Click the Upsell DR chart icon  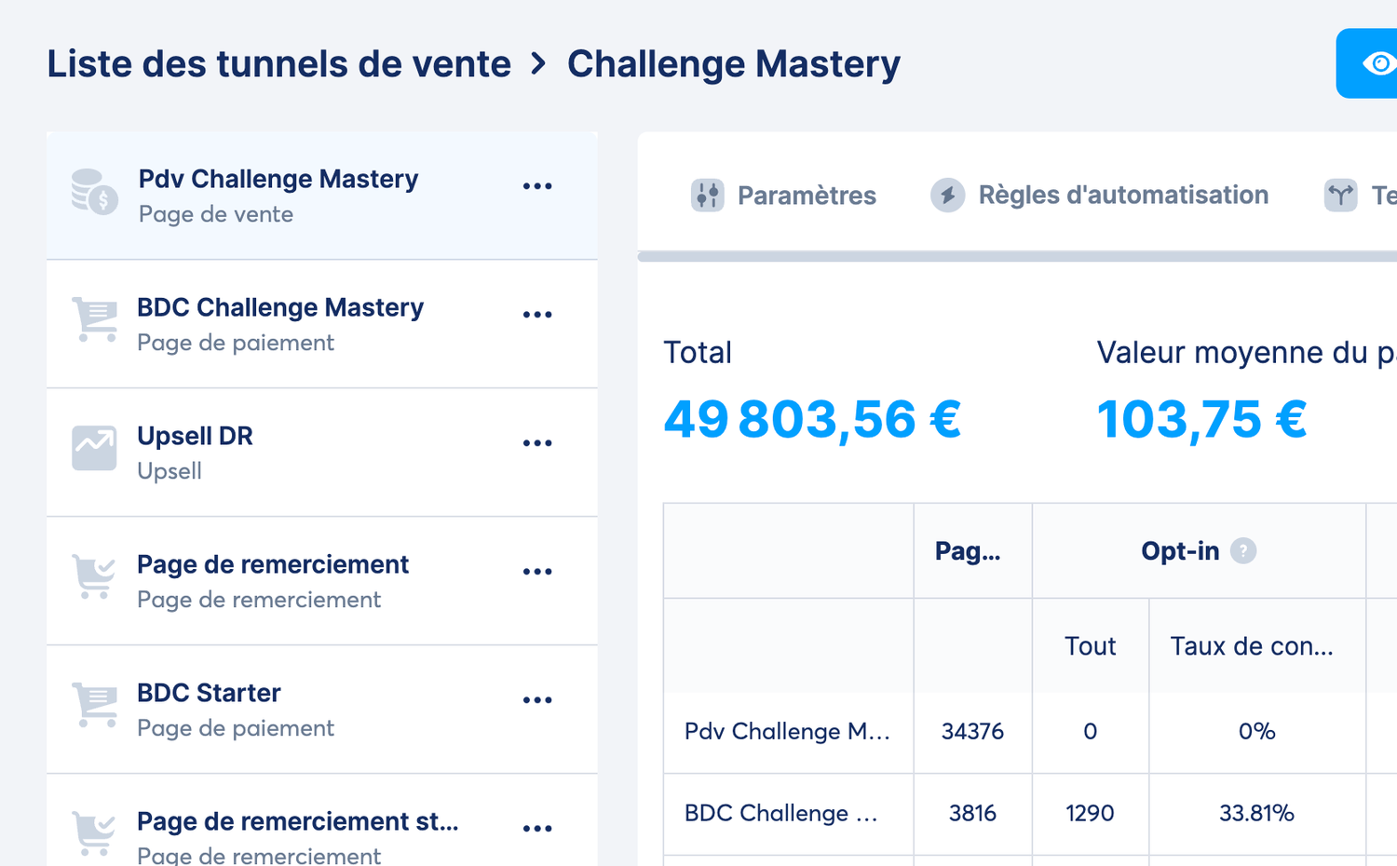tap(95, 448)
